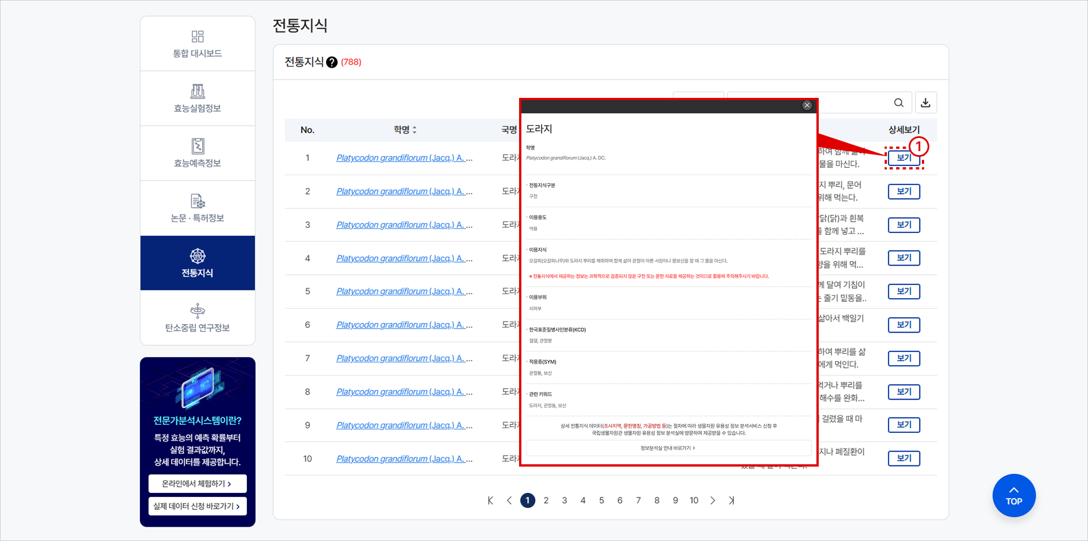Viewport: 1088px width, 541px height.
Task: Click the 논문·특허정보 document icon
Action: tap(197, 200)
